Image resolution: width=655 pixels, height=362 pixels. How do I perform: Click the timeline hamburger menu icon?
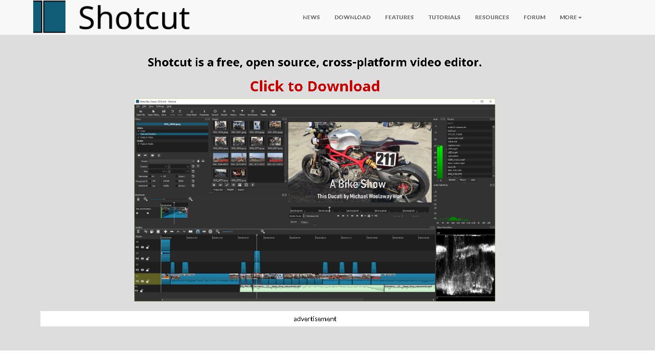(138, 231)
